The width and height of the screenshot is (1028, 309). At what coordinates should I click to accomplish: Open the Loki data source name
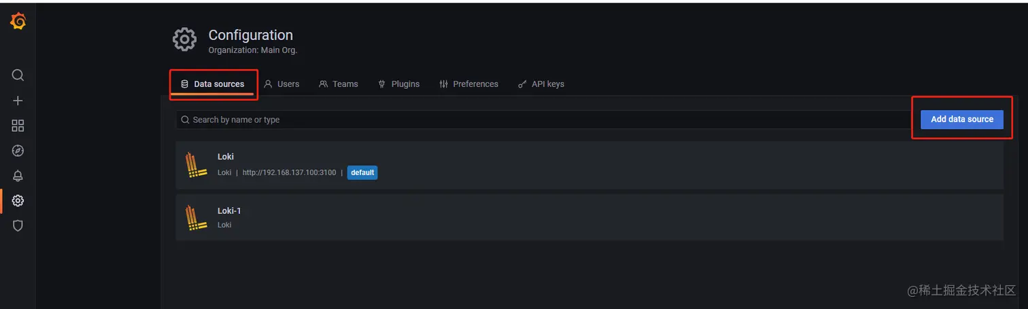226,157
